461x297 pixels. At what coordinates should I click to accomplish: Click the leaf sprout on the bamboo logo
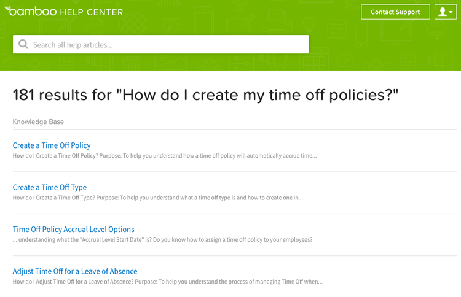(7, 9)
